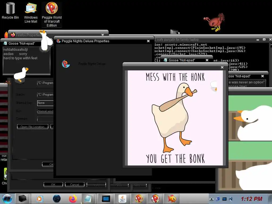Open Windows Media Player from taskbar
Screen dimensions: 272x204
(40, 199)
